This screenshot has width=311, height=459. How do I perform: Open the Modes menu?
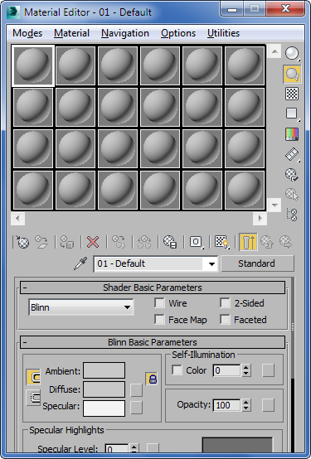(27, 33)
